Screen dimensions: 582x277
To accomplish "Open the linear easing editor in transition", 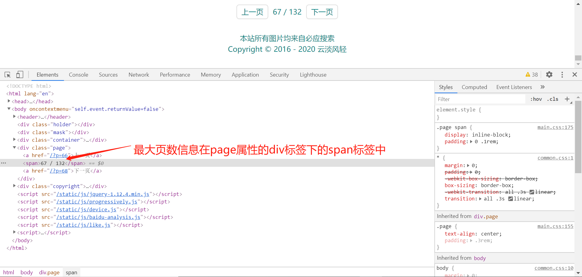I will coord(510,199).
